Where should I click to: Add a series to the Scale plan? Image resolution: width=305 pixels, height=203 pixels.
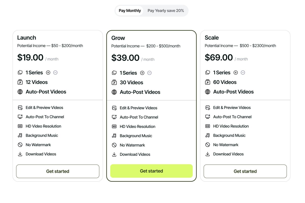236,73
